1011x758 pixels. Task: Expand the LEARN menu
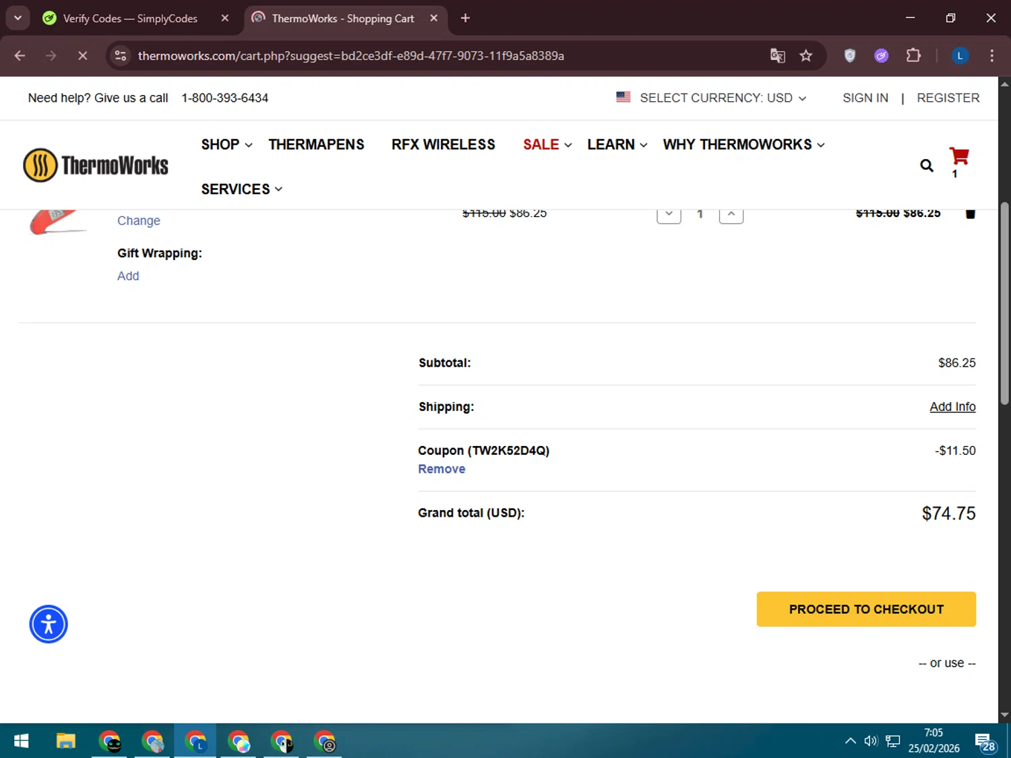pos(617,144)
